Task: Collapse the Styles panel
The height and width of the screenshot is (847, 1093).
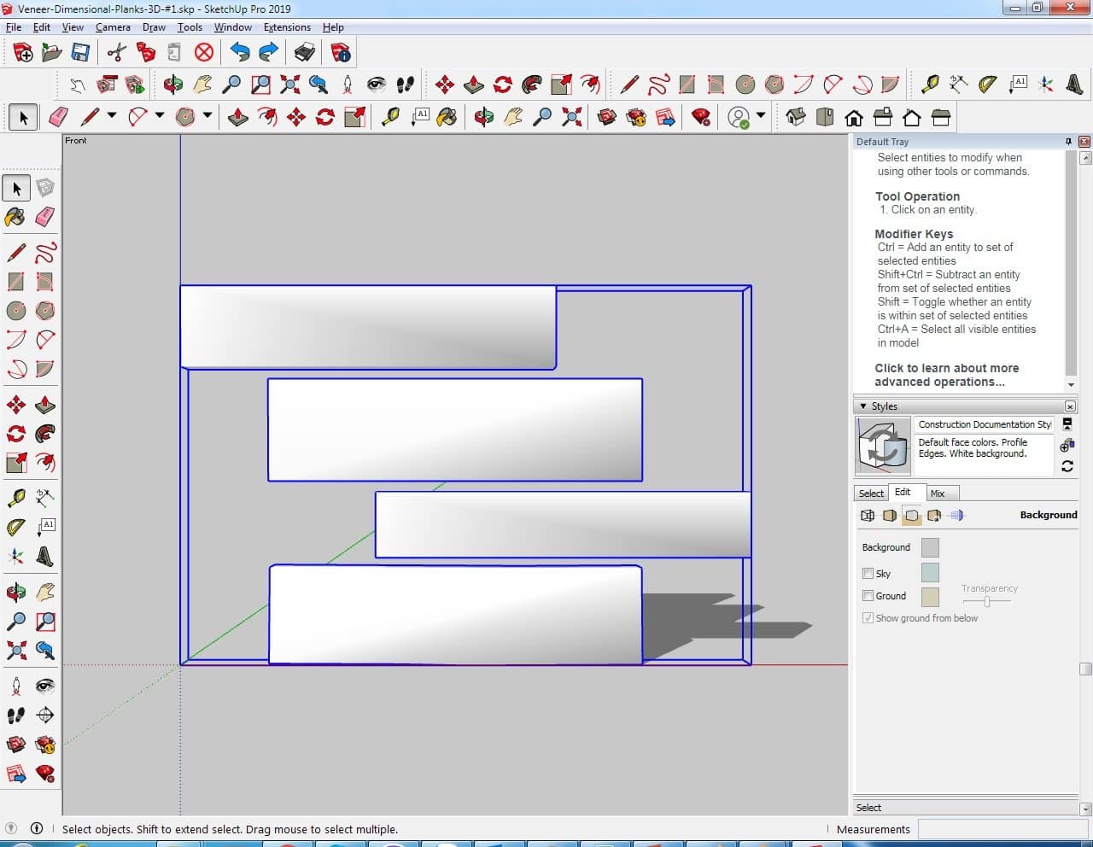Action: point(863,406)
